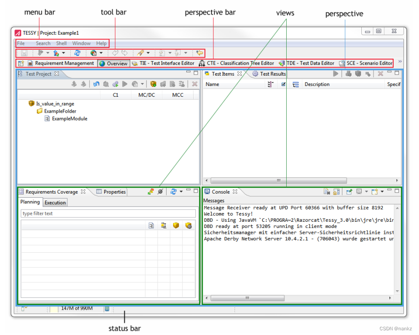This screenshot has width=419, height=335.
Task: Click the Save icon in the toolbar
Action: coord(24,53)
